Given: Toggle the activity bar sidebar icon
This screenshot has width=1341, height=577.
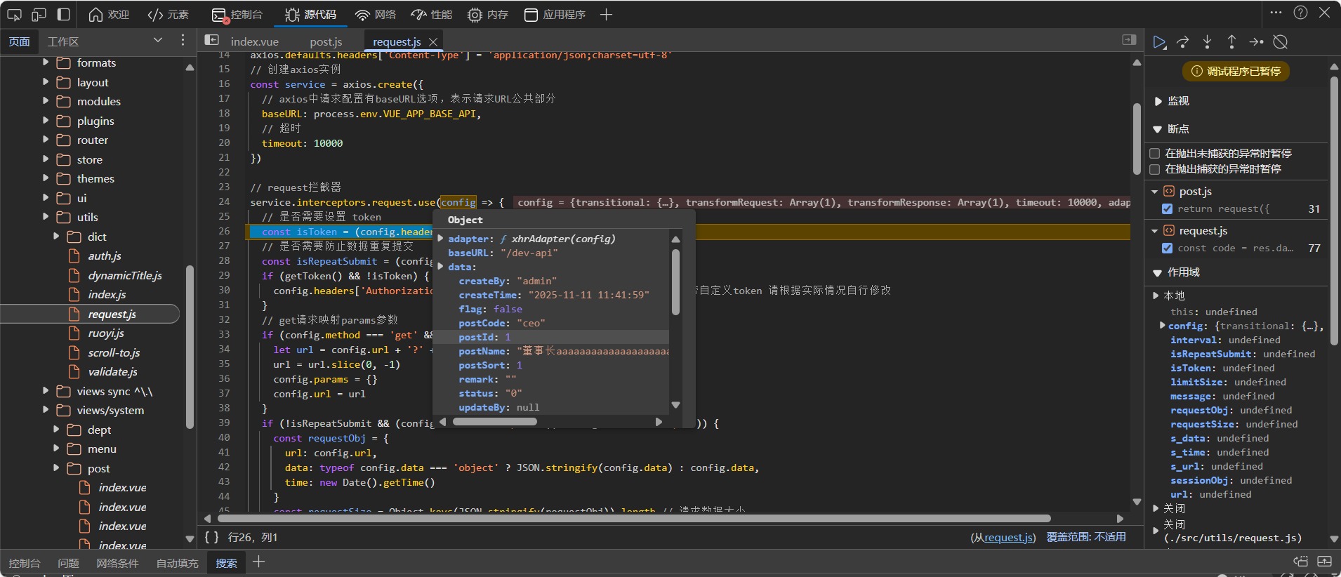Looking at the screenshot, I should (x=63, y=14).
